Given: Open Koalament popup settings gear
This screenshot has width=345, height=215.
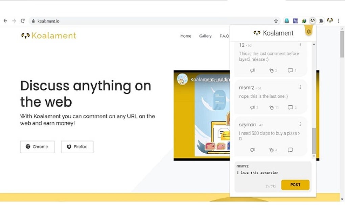Looking at the screenshot, I should pyautogui.click(x=308, y=32).
